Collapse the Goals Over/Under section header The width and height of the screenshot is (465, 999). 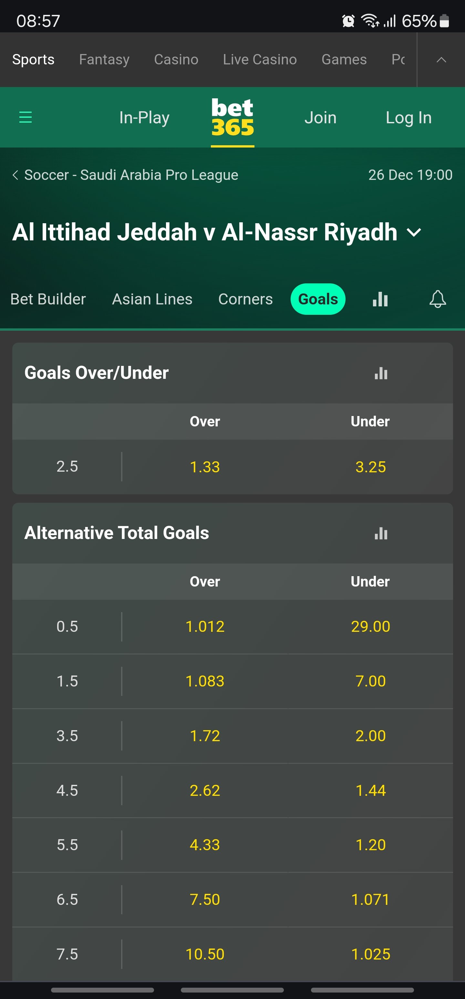click(x=232, y=373)
